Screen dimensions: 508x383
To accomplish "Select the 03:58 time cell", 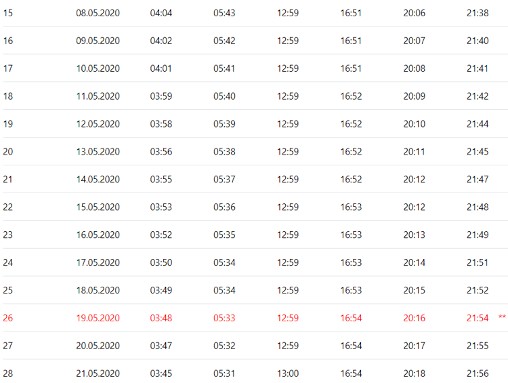I will (x=161, y=124).
